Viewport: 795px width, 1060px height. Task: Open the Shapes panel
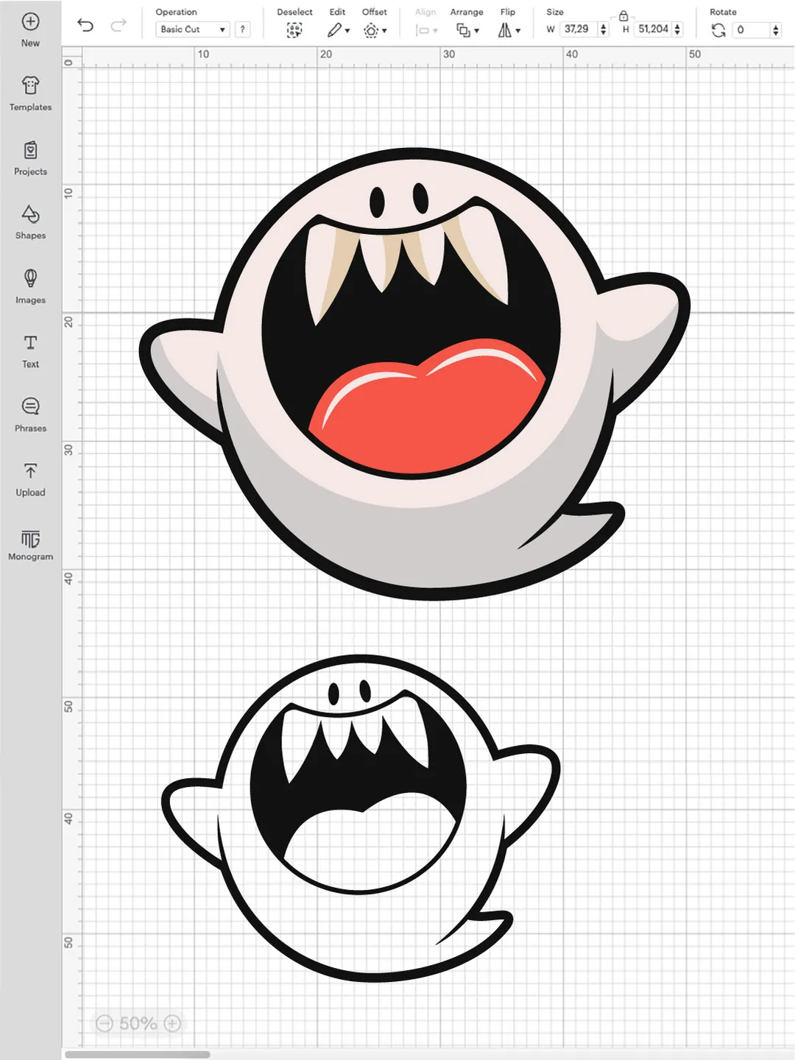click(30, 214)
